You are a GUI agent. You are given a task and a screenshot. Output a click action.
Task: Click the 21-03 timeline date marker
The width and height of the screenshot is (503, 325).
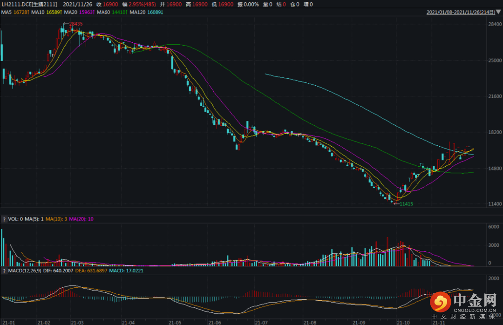tap(77, 322)
